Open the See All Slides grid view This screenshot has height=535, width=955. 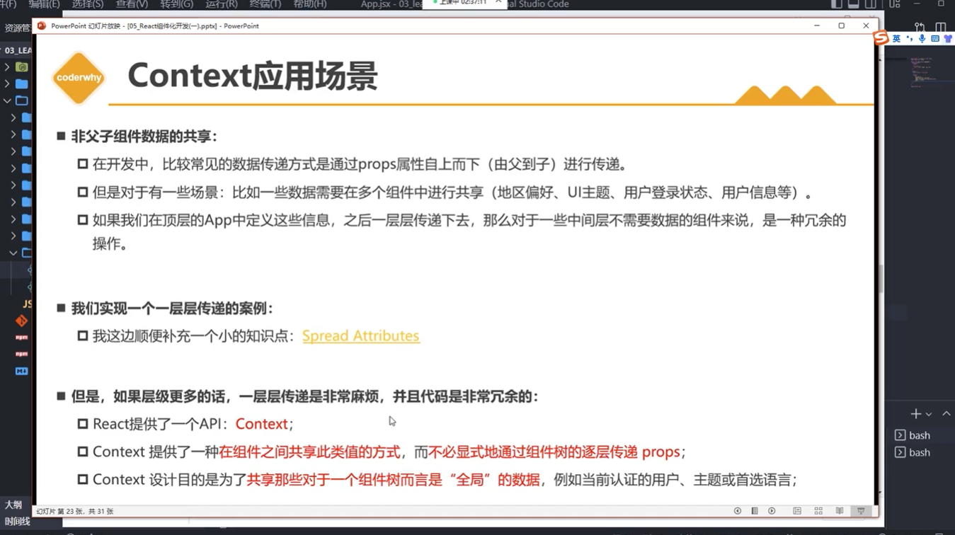point(818,510)
